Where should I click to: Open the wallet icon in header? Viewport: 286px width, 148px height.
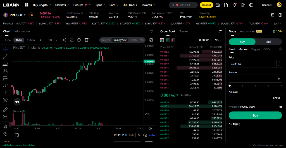click(218, 5)
